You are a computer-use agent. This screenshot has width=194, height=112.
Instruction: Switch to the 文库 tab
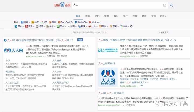point(154,16)
